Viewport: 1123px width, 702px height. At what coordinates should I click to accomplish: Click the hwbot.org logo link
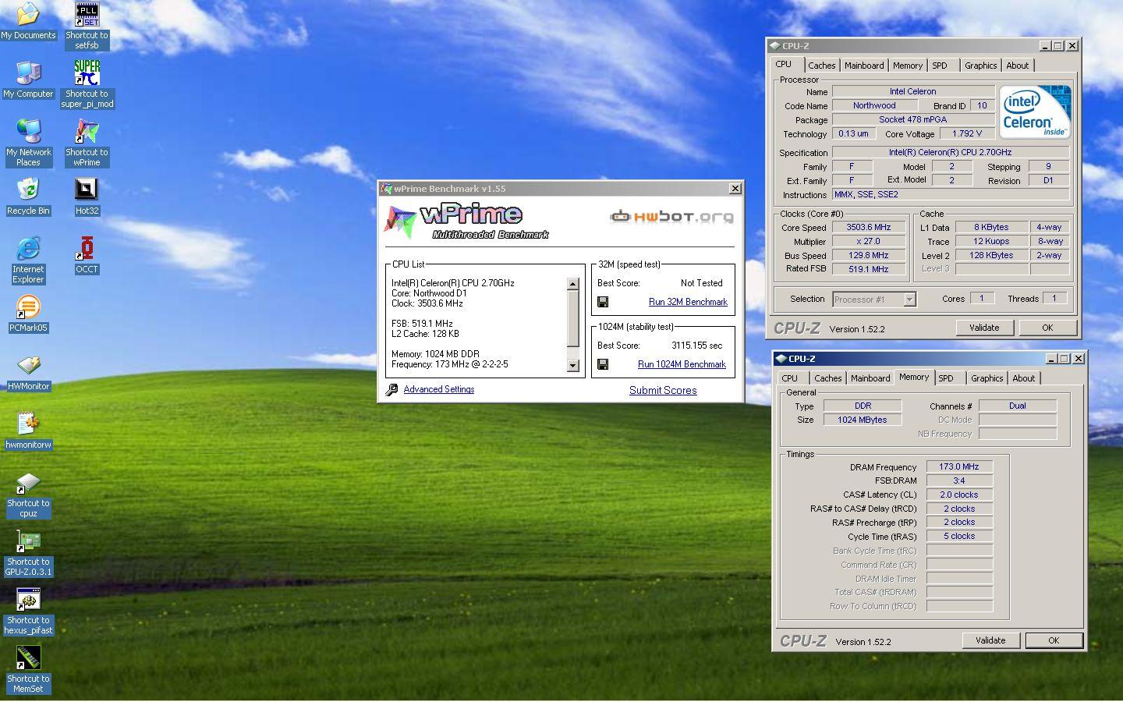671,216
